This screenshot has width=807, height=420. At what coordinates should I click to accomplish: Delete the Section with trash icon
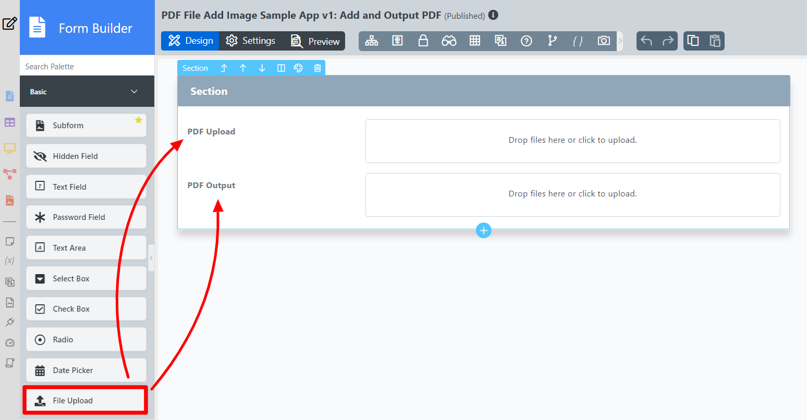coord(317,68)
